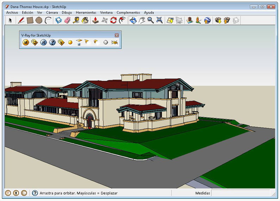The height and width of the screenshot is (201, 280).
Task: Select the Push/Pull tool
Action: coord(95,20)
